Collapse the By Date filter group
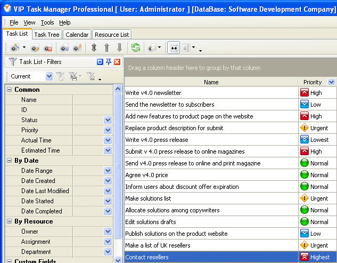 click(x=9, y=160)
